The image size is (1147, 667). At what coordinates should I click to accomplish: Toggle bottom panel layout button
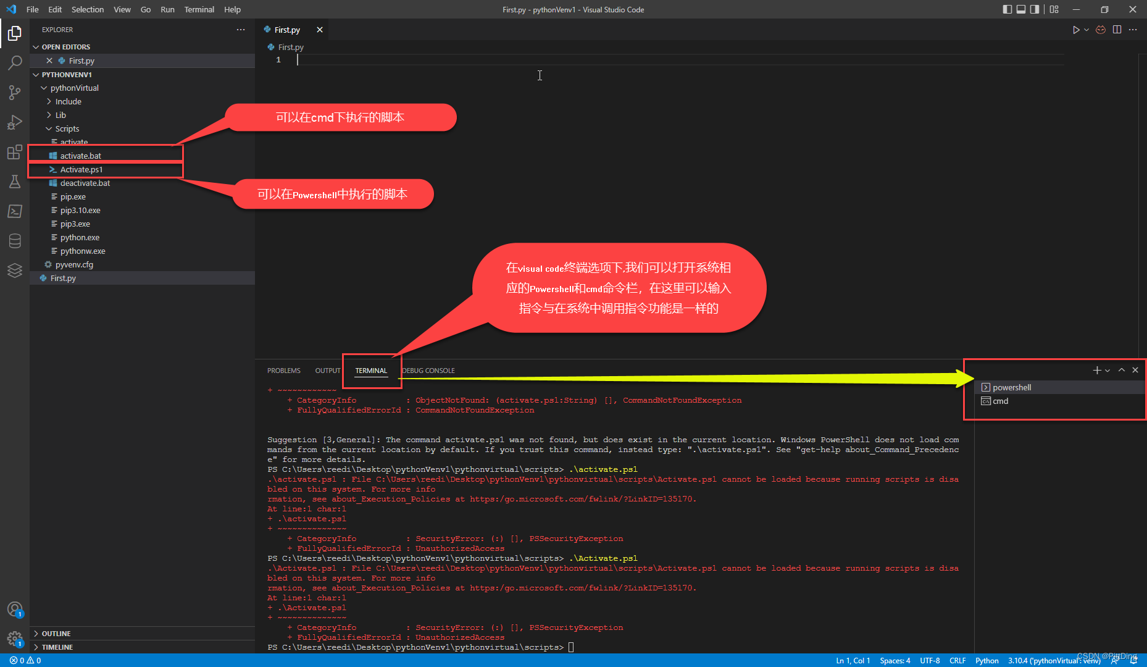tap(1021, 9)
